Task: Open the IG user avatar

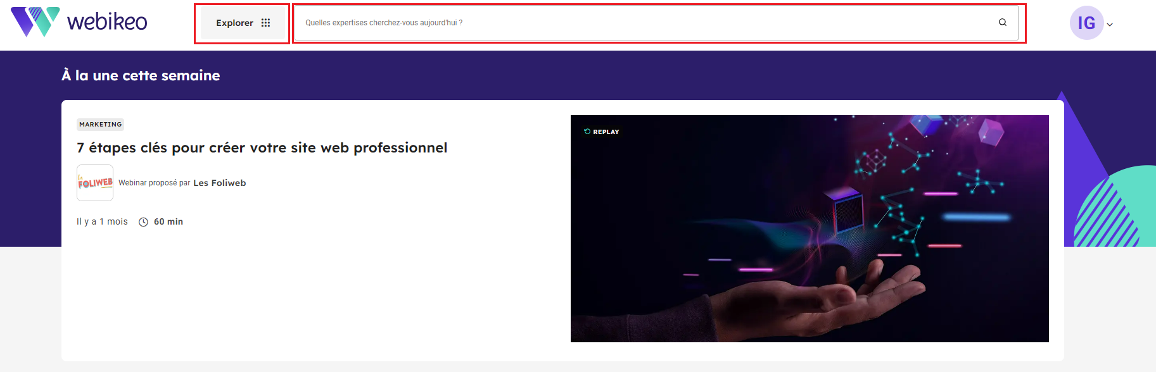Action: pyautogui.click(x=1086, y=23)
